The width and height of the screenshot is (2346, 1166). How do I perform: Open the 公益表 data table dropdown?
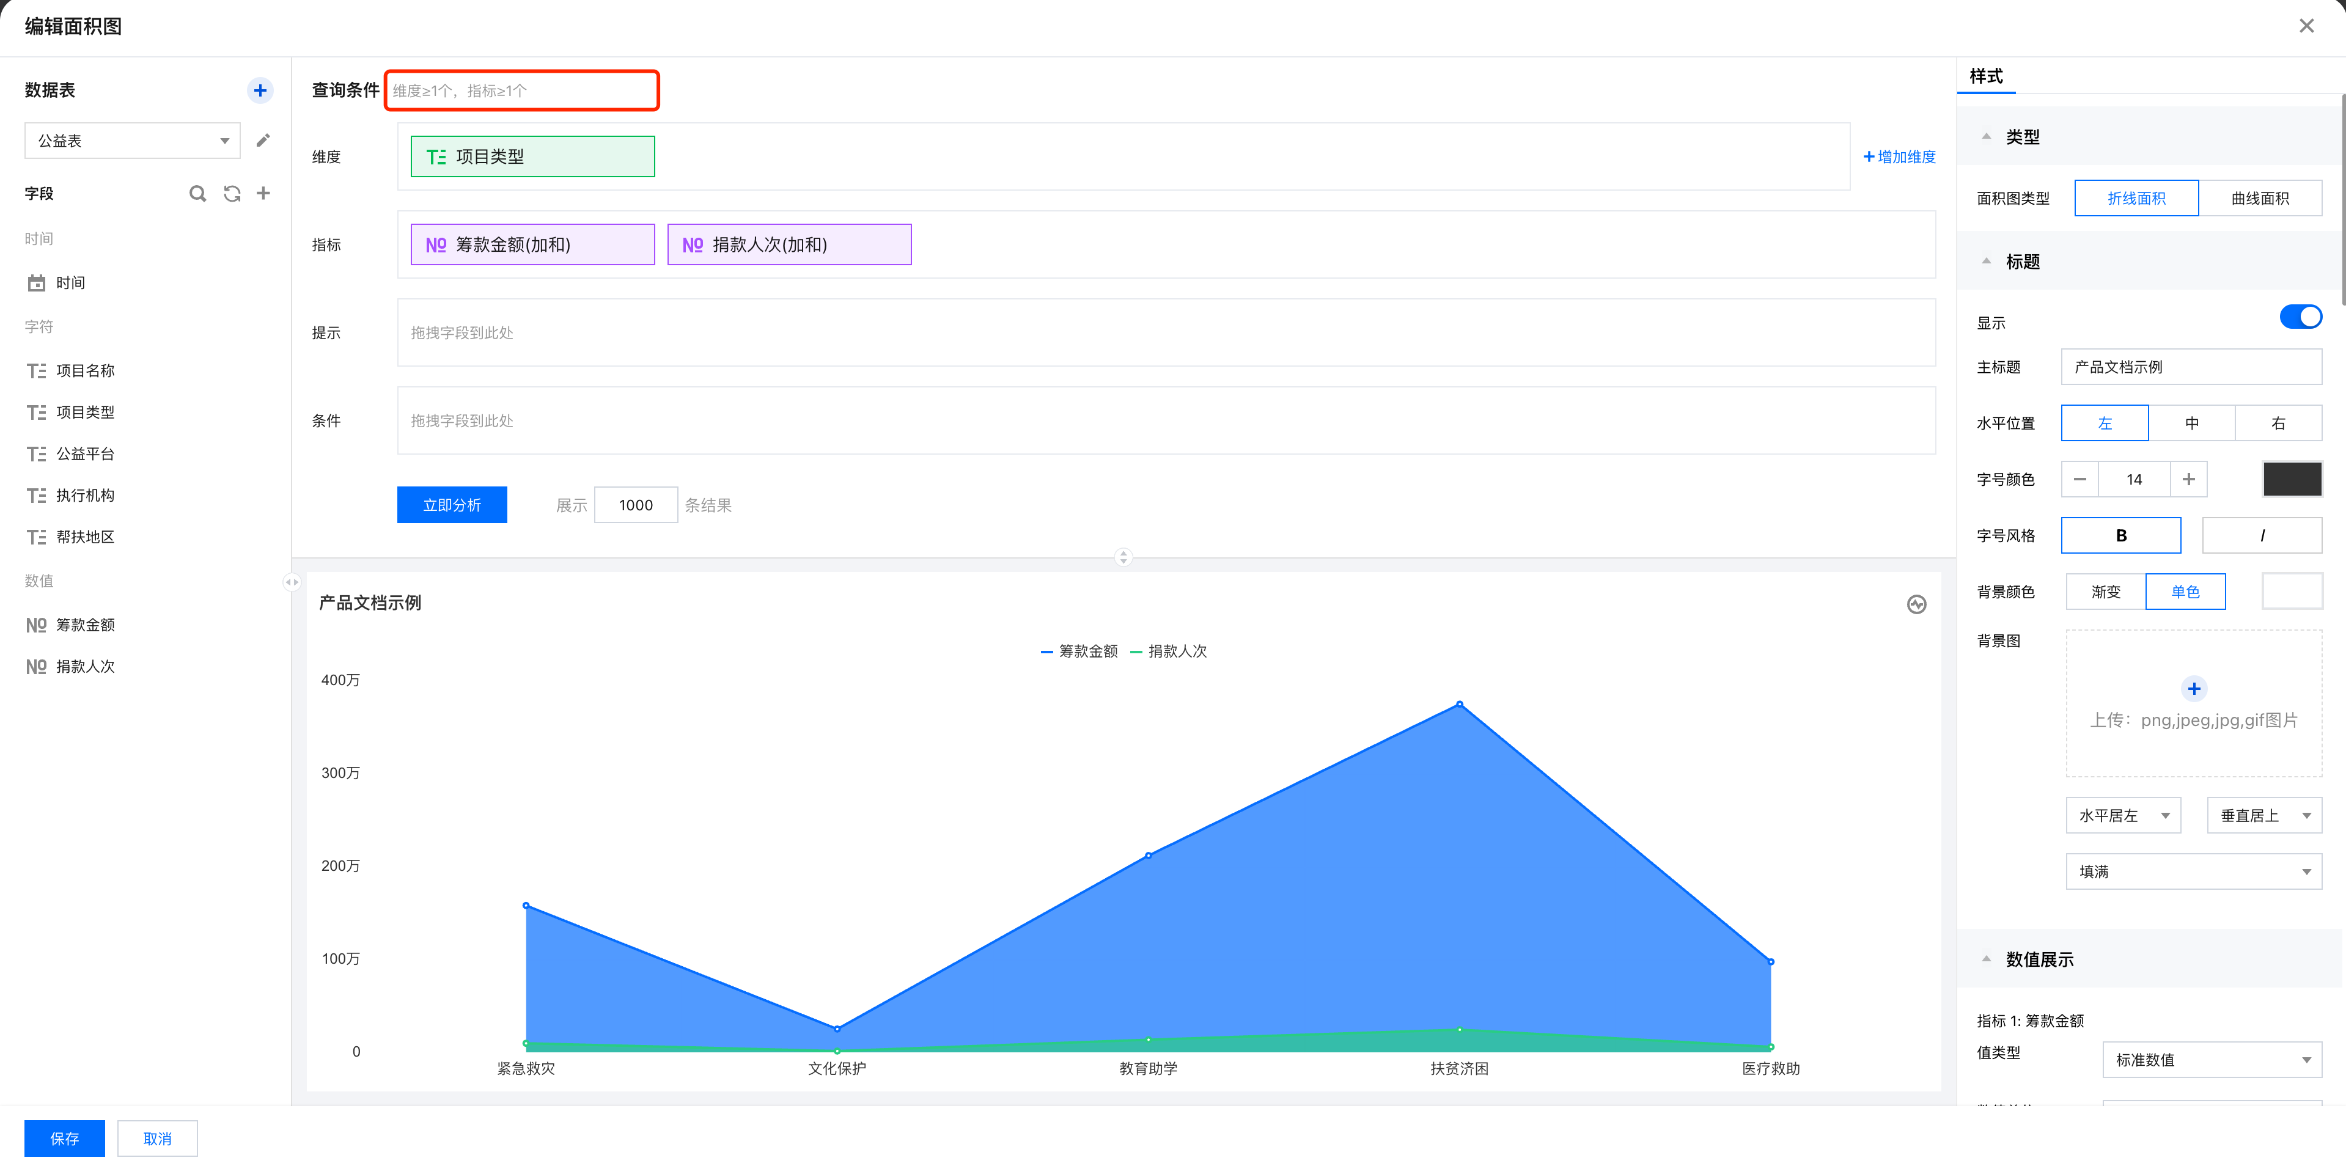pos(132,141)
